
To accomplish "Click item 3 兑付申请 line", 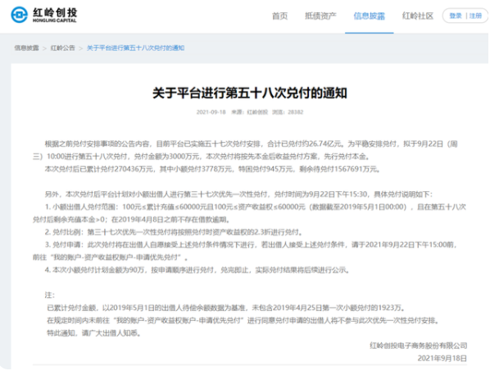I will (x=245, y=251).
